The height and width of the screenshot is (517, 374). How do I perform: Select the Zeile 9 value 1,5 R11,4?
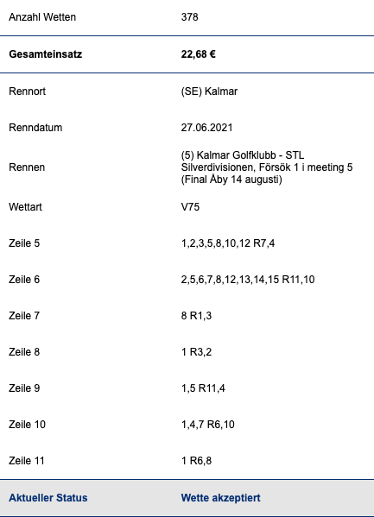[203, 388]
